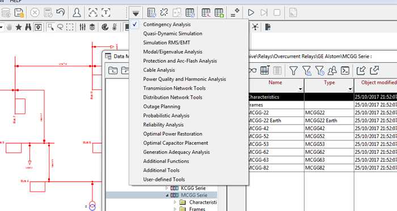Click filter with warning triangle icon
This screenshot has height=211, width=397.
pos(307,71)
